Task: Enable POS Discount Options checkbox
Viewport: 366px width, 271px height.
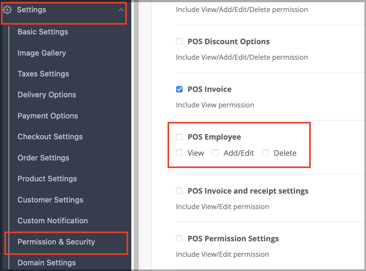Action: [x=179, y=42]
